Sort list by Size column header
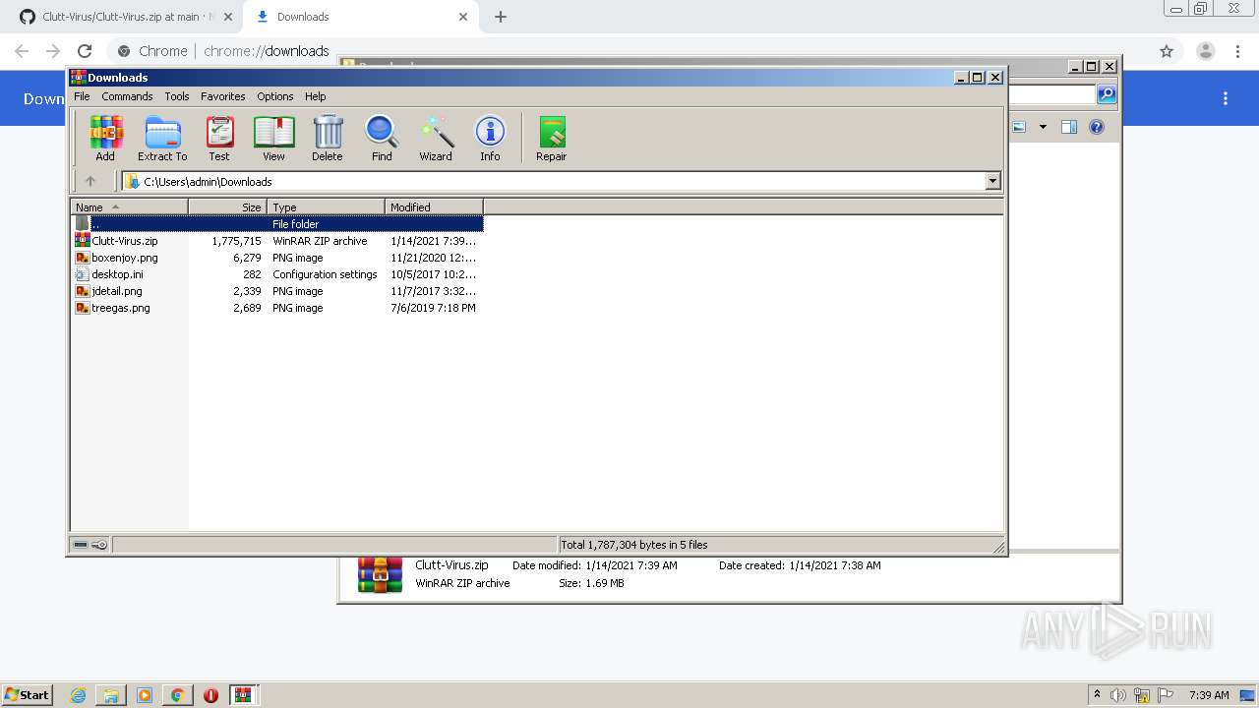 click(227, 206)
